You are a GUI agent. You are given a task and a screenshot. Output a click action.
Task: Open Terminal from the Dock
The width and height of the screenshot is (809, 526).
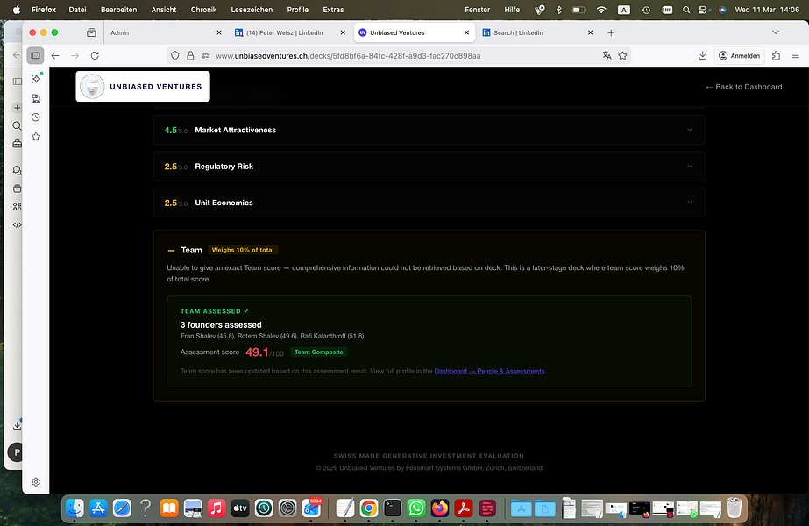393,508
